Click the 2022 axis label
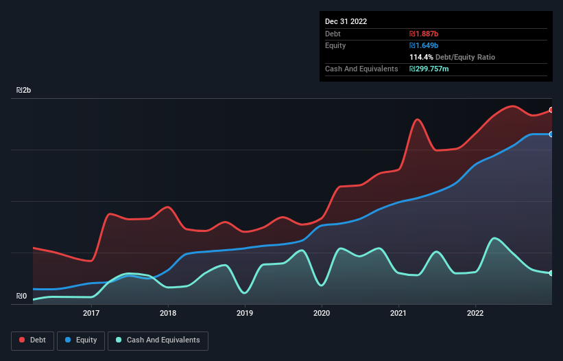 [475, 313]
